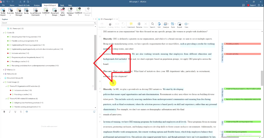Open the Explore panel options dropdown

[x=93, y=19]
